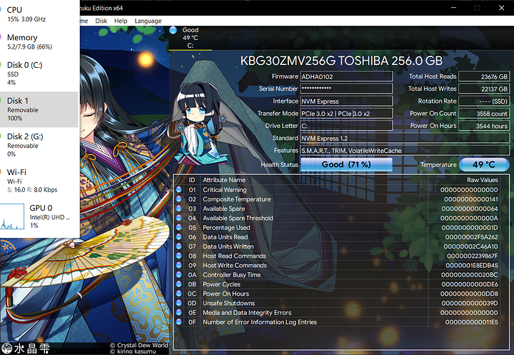The height and width of the screenshot is (355, 514).
Task: Click the Data Units Written status orb
Action: (x=178, y=246)
